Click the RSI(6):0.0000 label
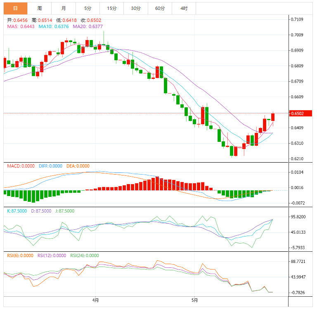The height and width of the screenshot is (312, 317). tap(20, 255)
